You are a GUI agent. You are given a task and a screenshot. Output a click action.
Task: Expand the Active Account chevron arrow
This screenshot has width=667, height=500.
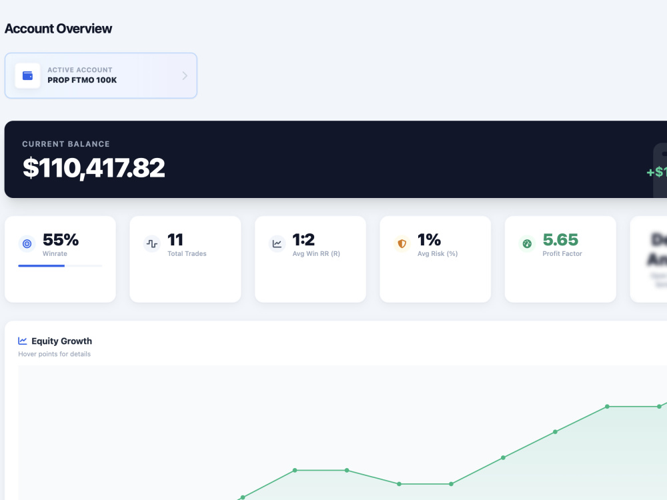pos(185,76)
